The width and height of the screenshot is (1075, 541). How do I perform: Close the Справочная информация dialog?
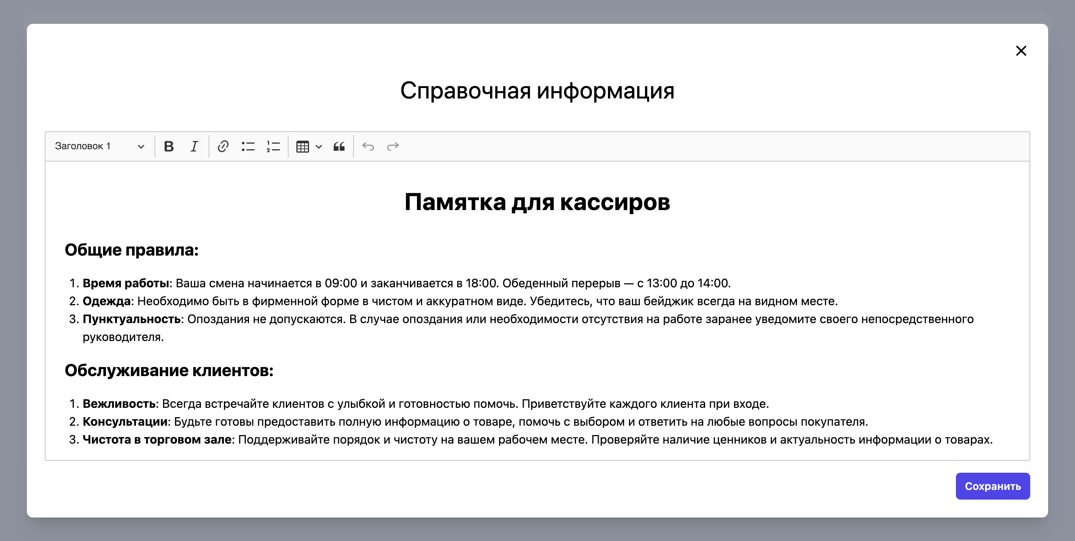click(x=1021, y=51)
